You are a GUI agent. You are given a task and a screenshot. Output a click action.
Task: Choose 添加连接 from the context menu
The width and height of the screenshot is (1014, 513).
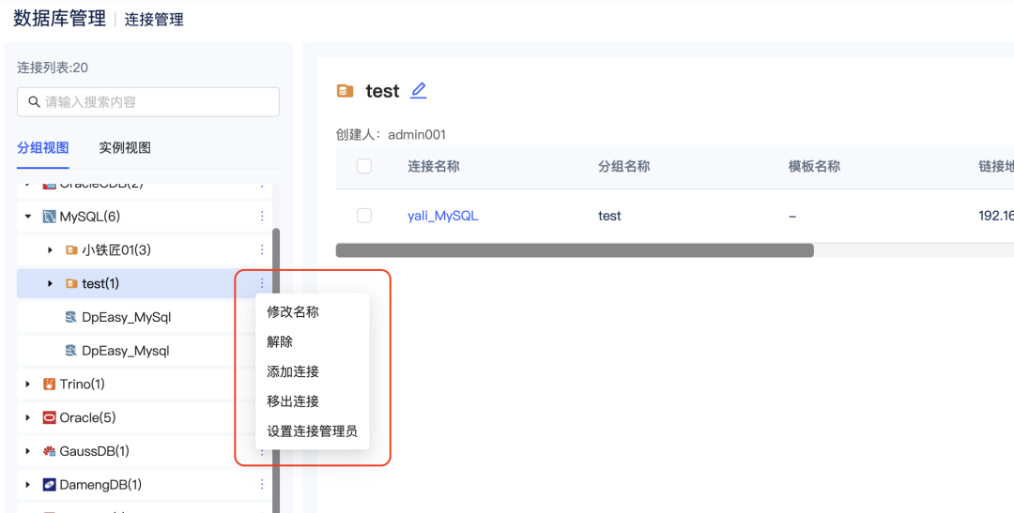[293, 371]
